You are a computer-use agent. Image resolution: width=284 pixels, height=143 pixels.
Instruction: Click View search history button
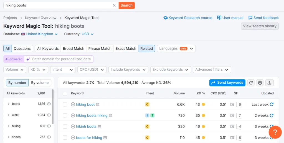[x=260, y=26]
